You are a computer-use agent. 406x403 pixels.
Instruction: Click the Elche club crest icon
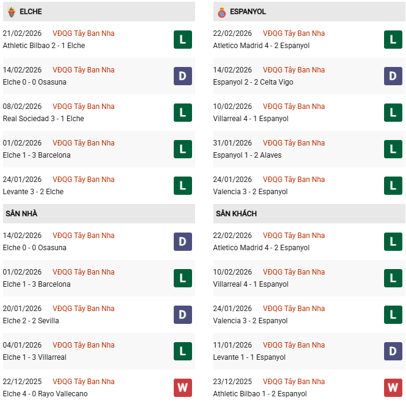[12, 12]
